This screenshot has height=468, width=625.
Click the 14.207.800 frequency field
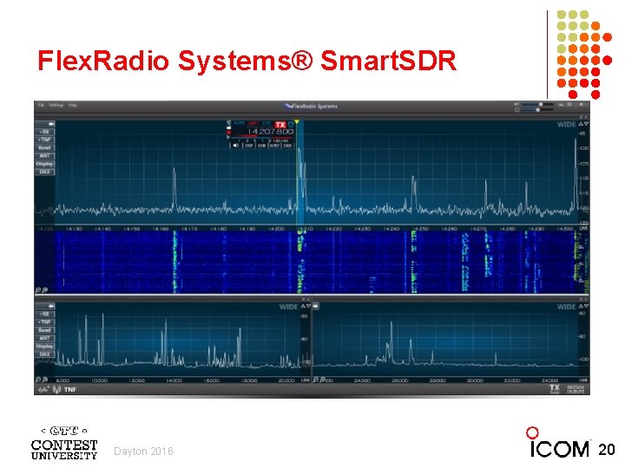pyautogui.click(x=272, y=132)
